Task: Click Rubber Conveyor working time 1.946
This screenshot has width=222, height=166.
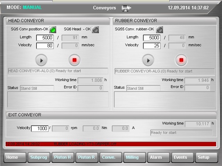Action: [x=197, y=80]
